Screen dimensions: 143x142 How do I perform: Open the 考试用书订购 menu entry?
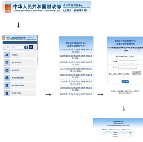pyautogui.click(x=20, y=93)
